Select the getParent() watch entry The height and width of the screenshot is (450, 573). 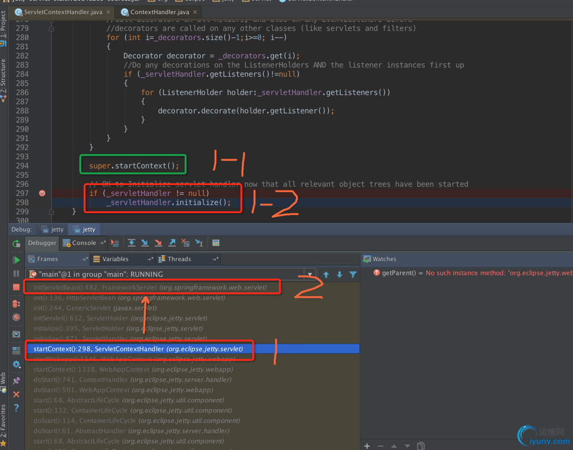(x=473, y=273)
